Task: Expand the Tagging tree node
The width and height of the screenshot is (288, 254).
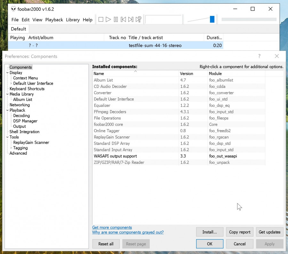Action: point(11,148)
